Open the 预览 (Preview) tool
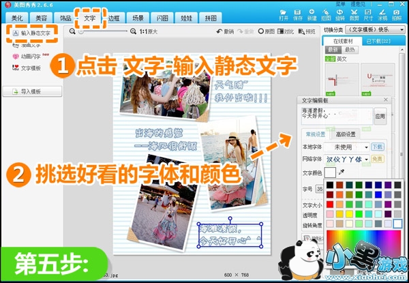Viewport: 409px width, 283px height. pyautogui.click(x=307, y=31)
